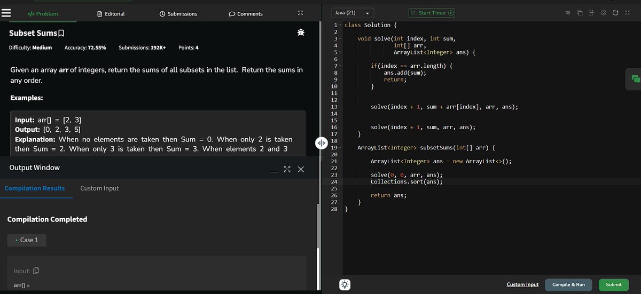Bookmark the Subset Sums problem
Image resolution: width=641 pixels, height=294 pixels.
61,34
